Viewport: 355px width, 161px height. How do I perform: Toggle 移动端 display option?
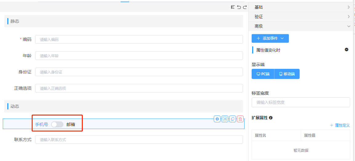287,74
